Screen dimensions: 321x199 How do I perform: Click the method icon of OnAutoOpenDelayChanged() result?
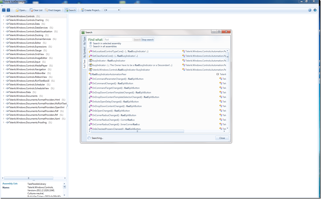click(x=90, y=101)
